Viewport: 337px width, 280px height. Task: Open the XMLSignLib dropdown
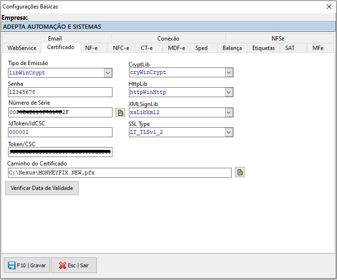[229, 113]
